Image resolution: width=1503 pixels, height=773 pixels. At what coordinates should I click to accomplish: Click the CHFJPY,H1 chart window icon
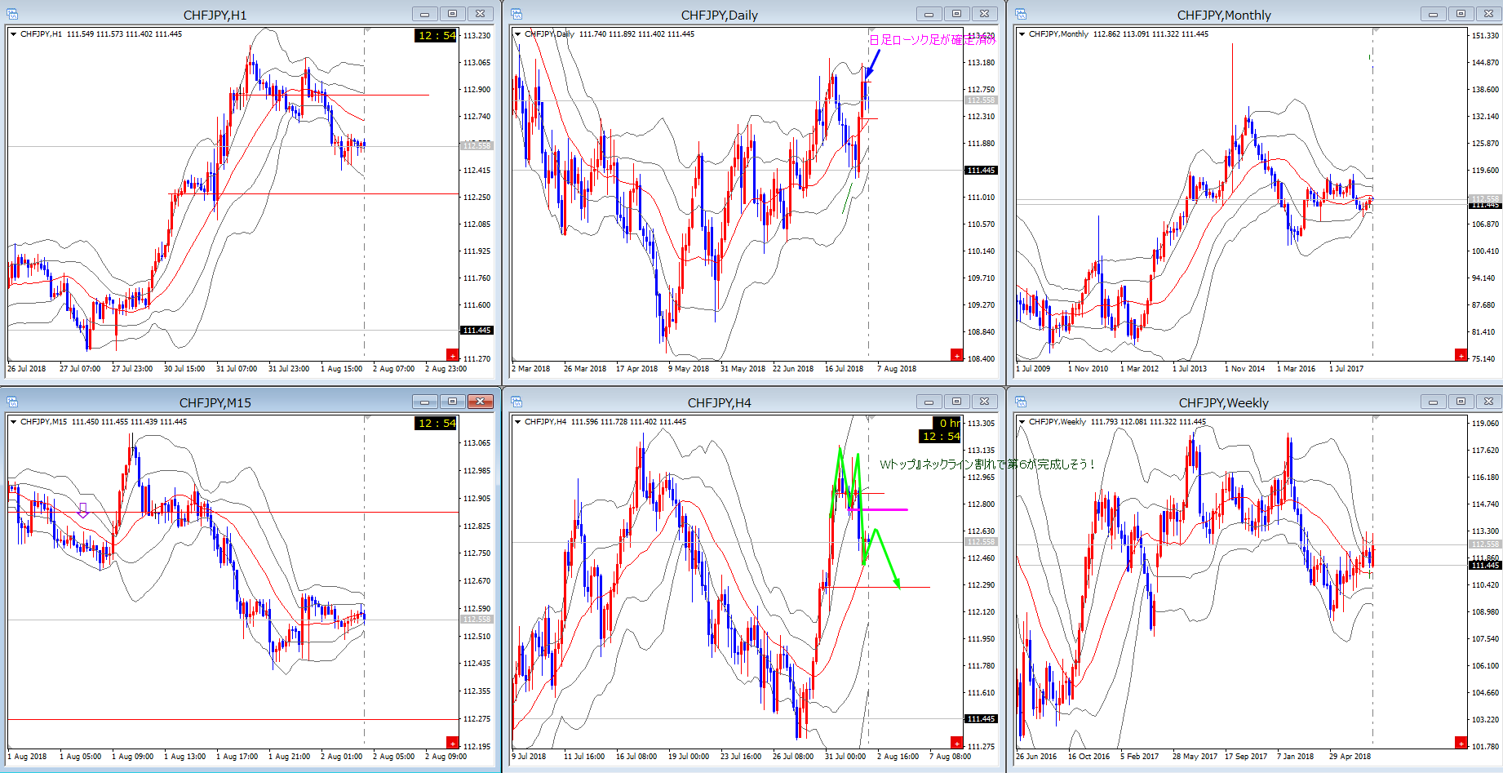(x=12, y=14)
